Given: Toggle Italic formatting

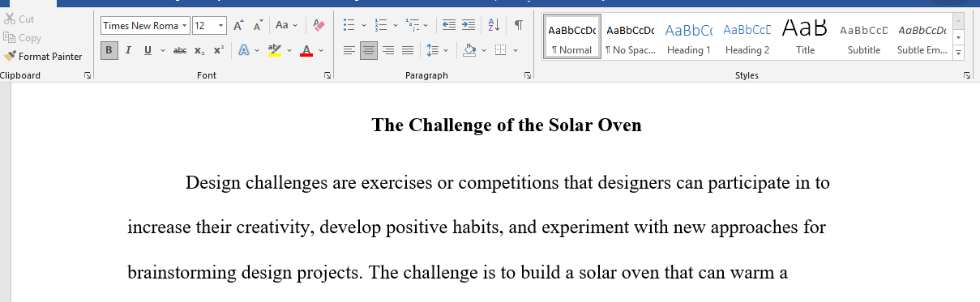Looking at the screenshot, I should (128, 50).
